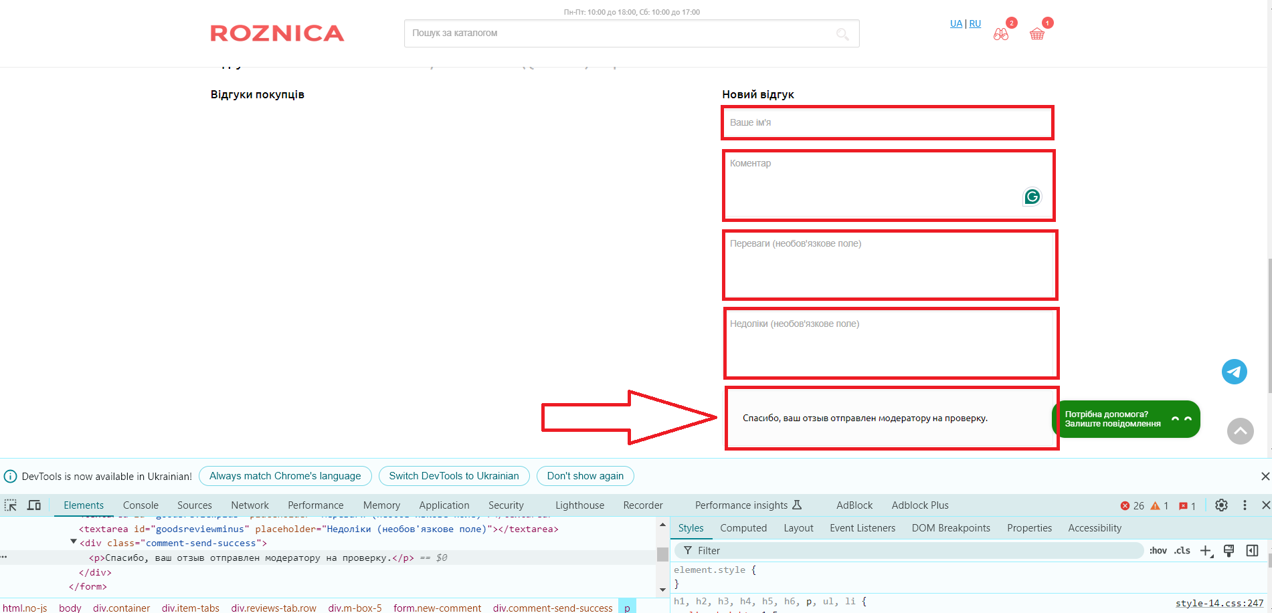This screenshot has width=1272, height=613.
Task: Click the Elements panel vertical scrollbar
Action: (x=662, y=555)
